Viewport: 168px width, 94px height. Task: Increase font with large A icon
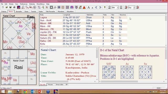coord(88,7)
